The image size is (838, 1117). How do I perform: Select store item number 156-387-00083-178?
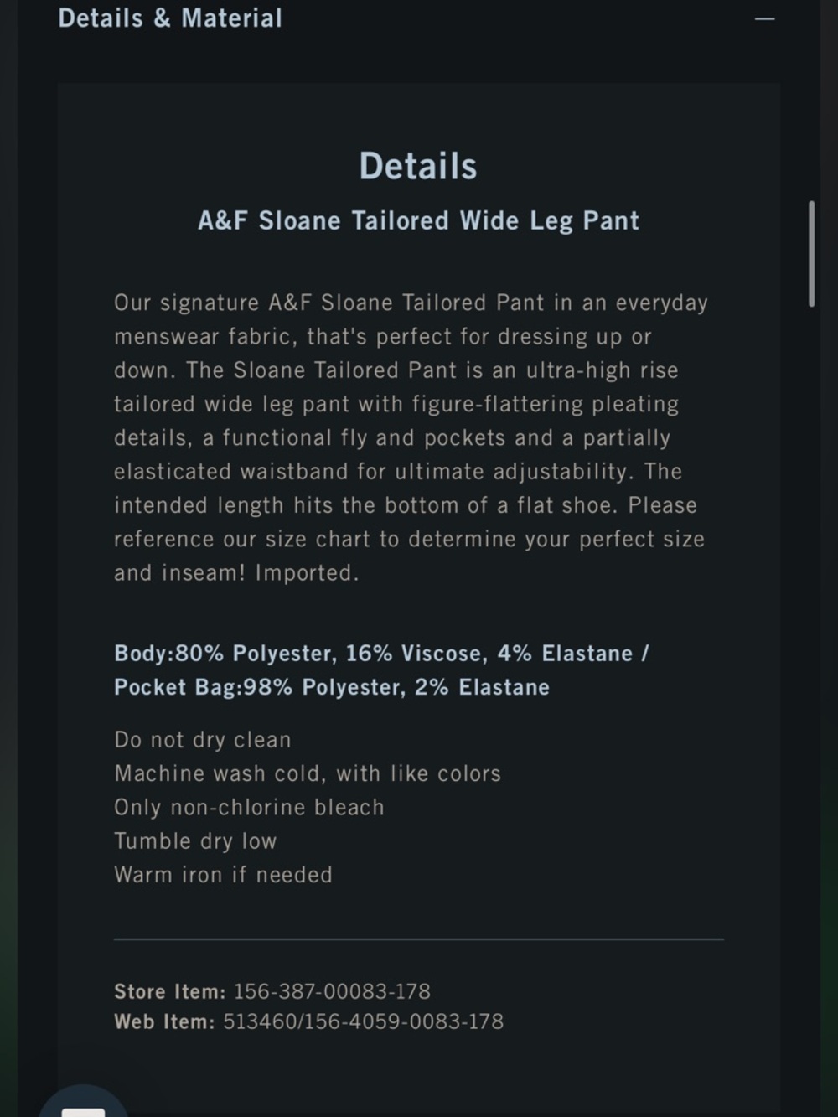coord(332,991)
